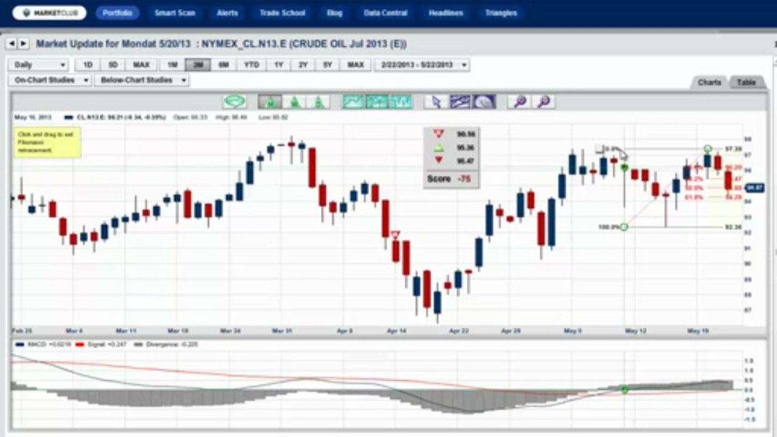Screen dimensions: 777x437
Task: Click the 100.0% Fibonacci anchor point
Action: tap(624, 227)
